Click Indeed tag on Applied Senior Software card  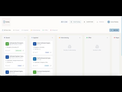pyautogui.click(x=47, y=52)
